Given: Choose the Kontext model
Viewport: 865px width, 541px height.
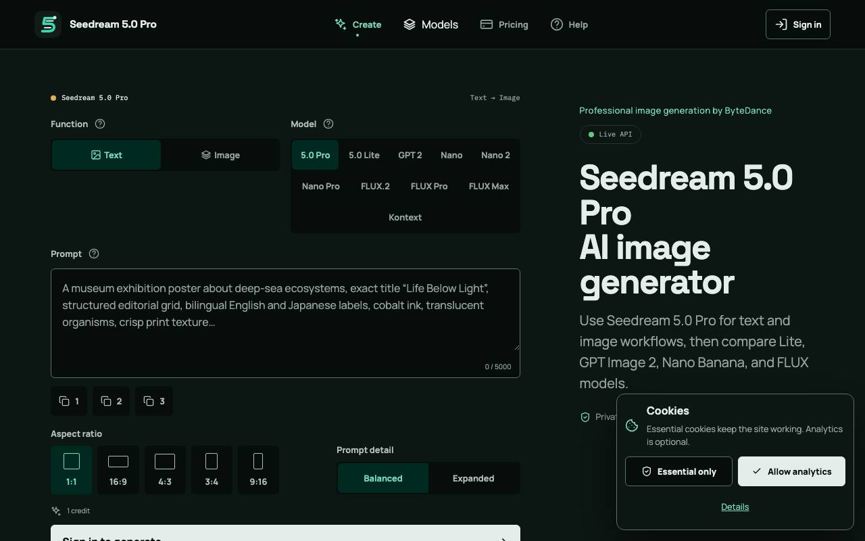Looking at the screenshot, I should tap(405, 217).
